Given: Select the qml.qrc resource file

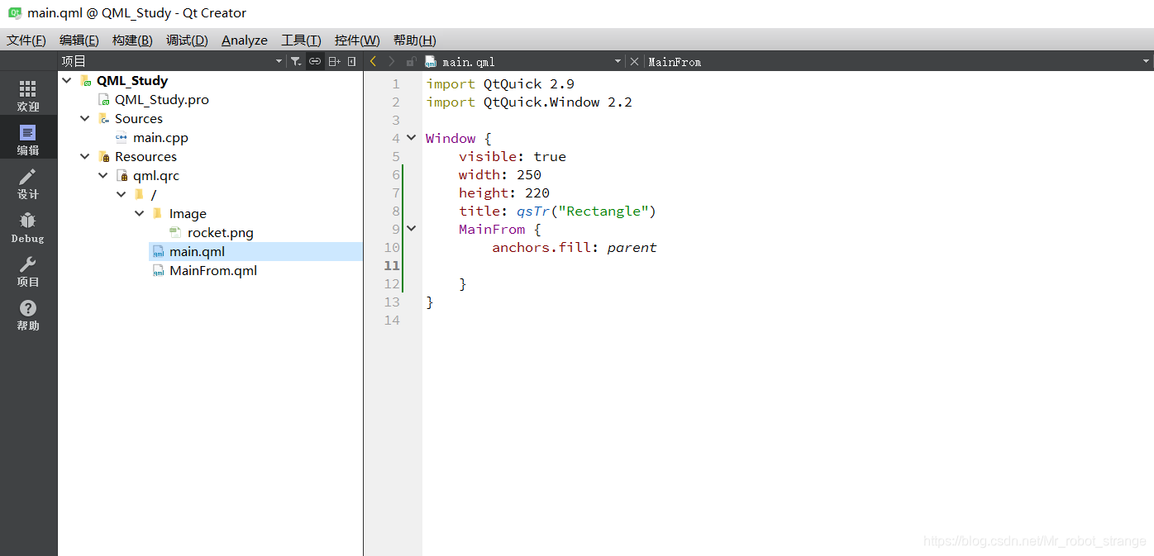Looking at the screenshot, I should (156, 175).
